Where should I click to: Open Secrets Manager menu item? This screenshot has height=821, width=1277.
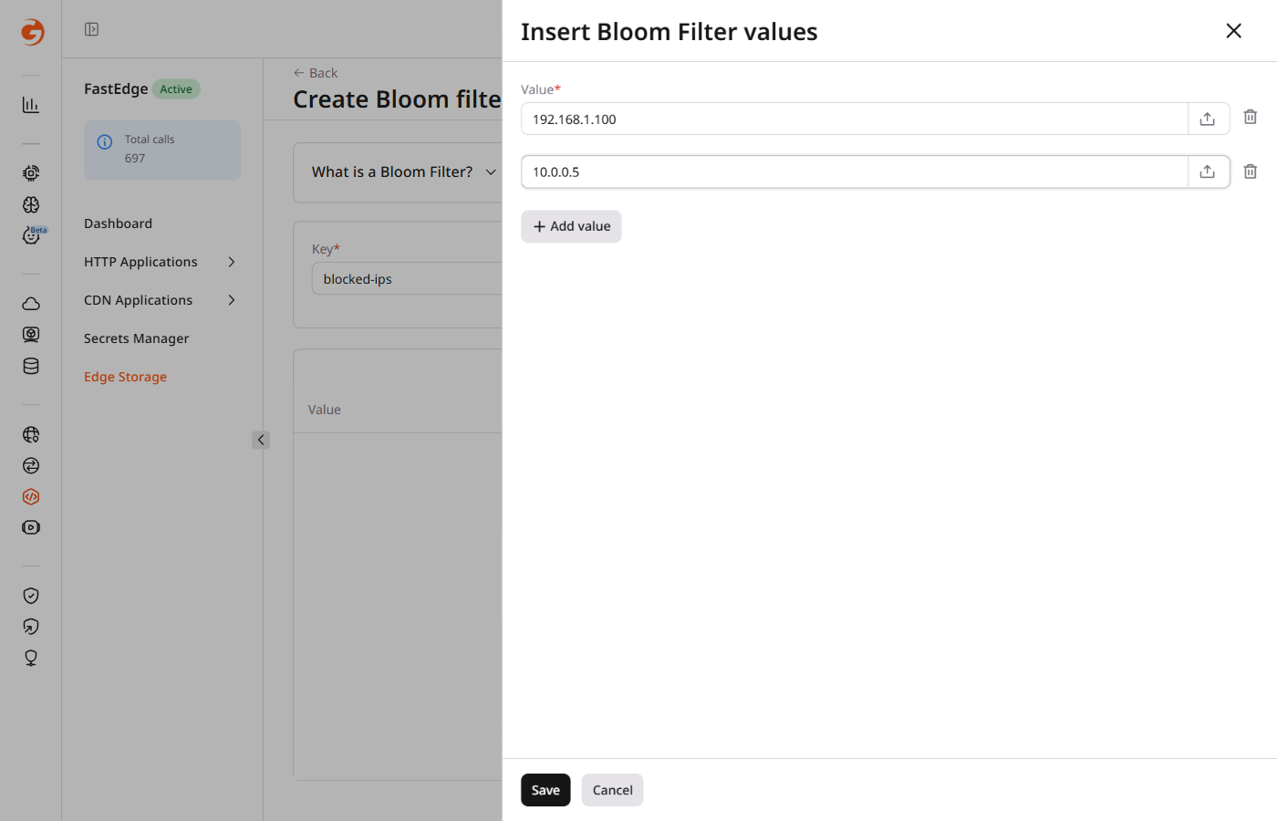[x=137, y=338]
